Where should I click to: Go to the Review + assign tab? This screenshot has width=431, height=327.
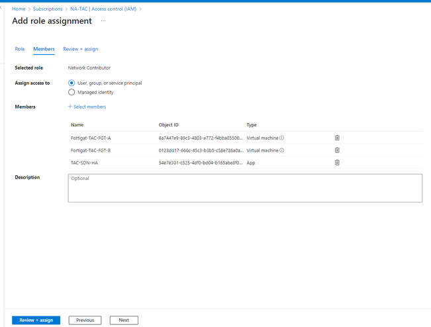point(80,49)
